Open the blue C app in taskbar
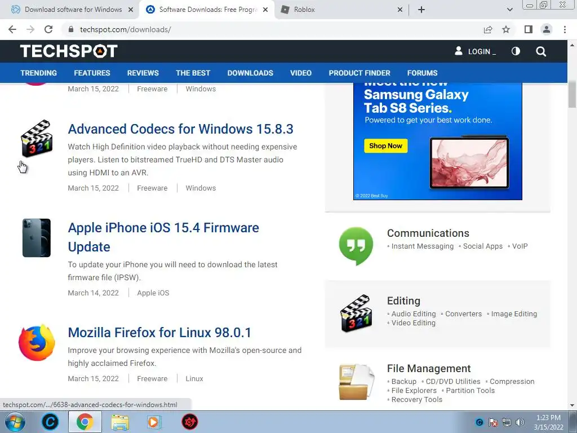The height and width of the screenshot is (433, 577). (x=50, y=422)
